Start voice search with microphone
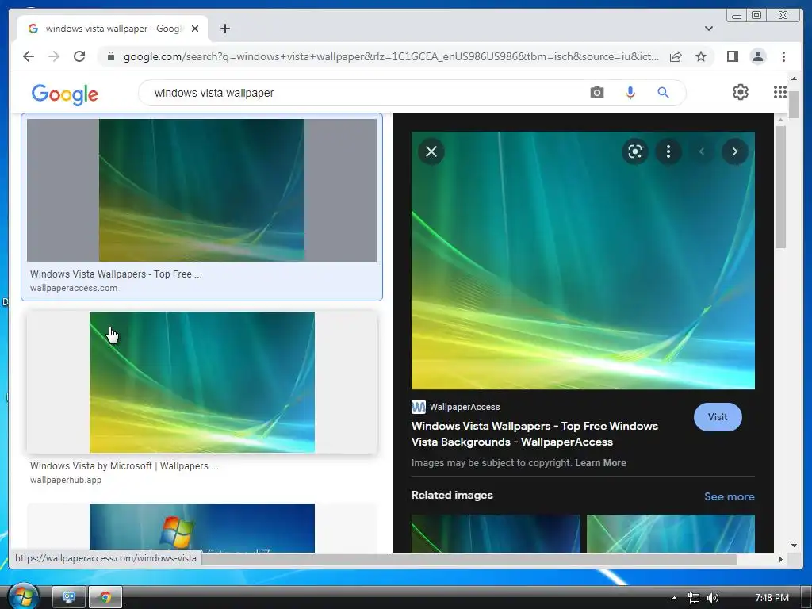Viewport: 812px width, 609px height. pos(630,93)
